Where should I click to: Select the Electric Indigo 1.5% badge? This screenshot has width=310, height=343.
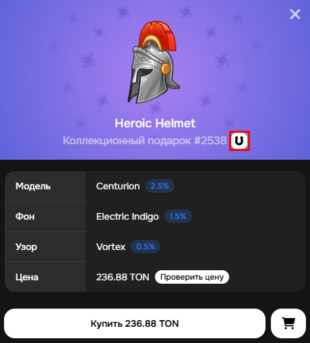tap(178, 216)
